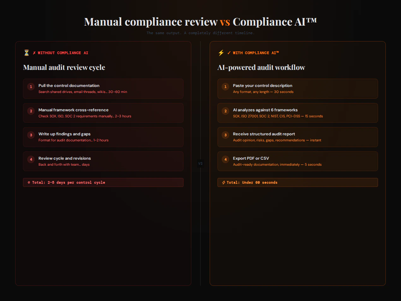Select the 'AI analyzes against 6 frameworks' step title
Viewport: 401px width, 301px height.
265,110
